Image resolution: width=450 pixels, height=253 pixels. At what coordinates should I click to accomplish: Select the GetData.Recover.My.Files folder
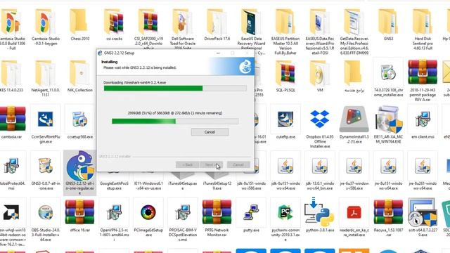coord(354,22)
